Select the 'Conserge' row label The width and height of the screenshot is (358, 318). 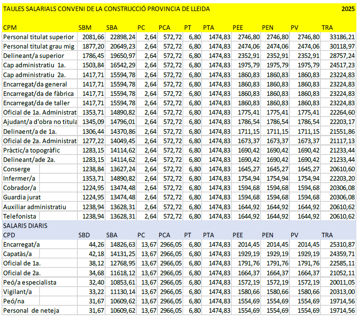coord(16,169)
